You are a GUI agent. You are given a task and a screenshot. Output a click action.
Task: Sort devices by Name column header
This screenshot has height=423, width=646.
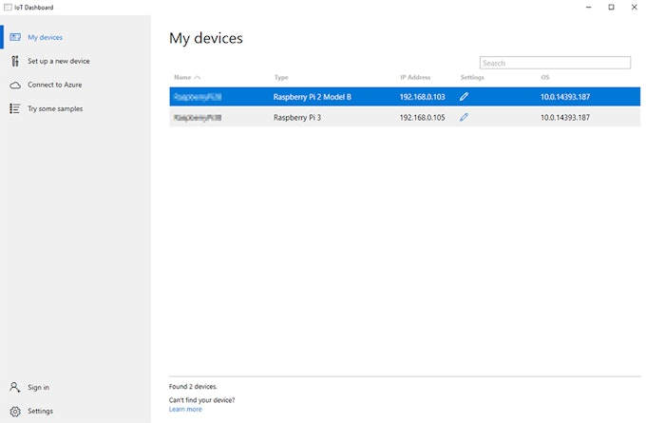pos(182,77)
